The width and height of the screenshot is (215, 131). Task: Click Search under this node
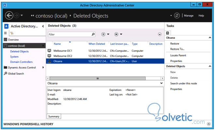184,83
